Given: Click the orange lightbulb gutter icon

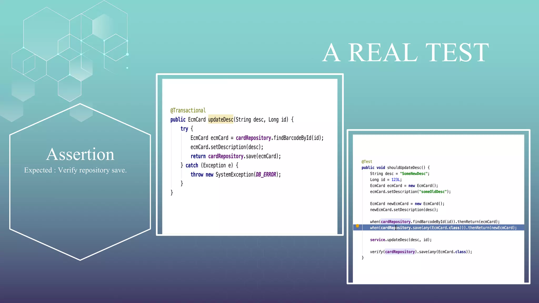Looking at the screenshot, I should coord(357,226).
